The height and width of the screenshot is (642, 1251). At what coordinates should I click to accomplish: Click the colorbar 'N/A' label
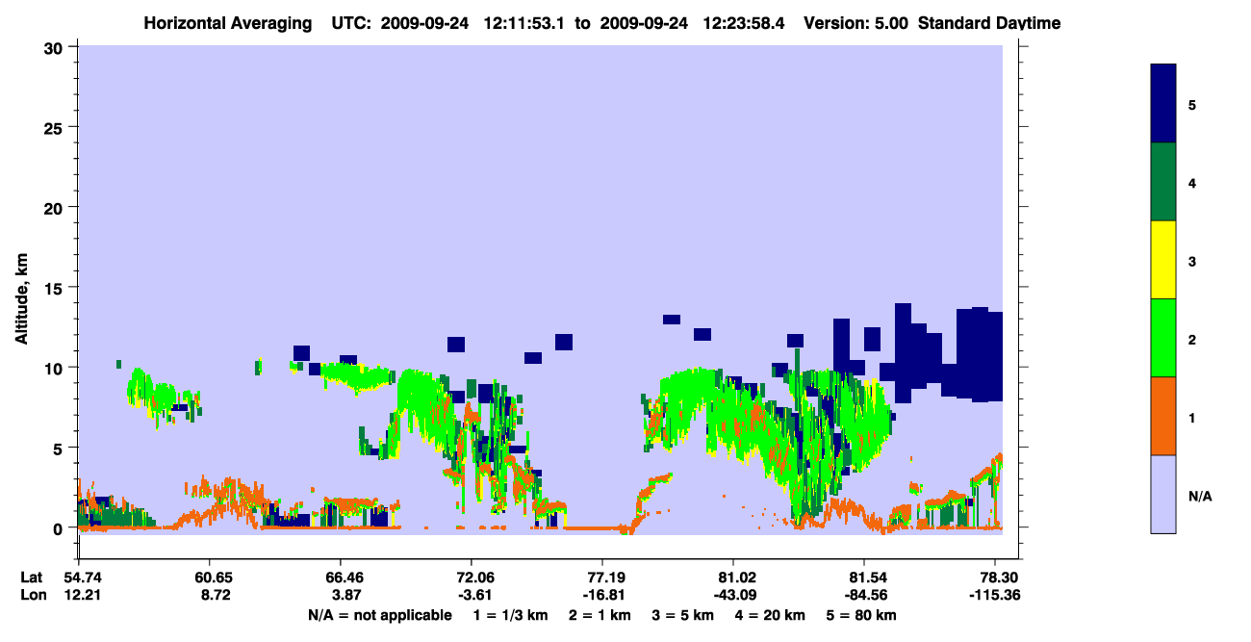(1200, 496)
